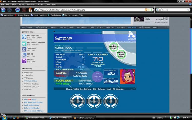
Task: Open FFR Video Chat (50) link
Action: tap(31, 87)
